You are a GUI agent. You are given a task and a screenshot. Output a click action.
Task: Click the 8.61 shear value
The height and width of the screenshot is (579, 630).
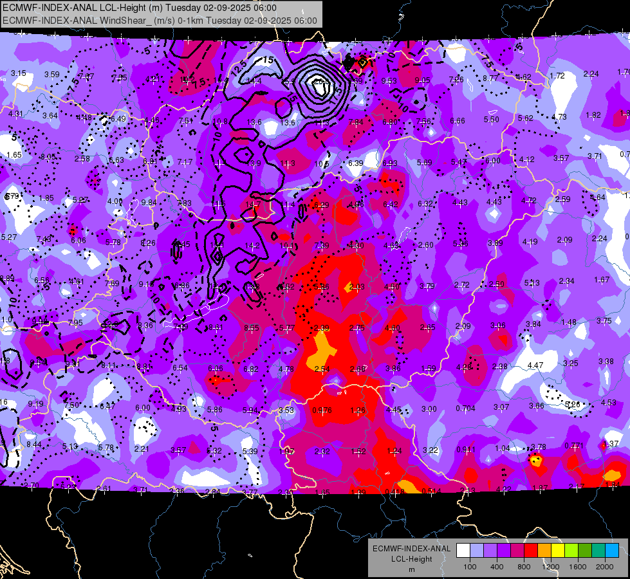tap(215, 327)
